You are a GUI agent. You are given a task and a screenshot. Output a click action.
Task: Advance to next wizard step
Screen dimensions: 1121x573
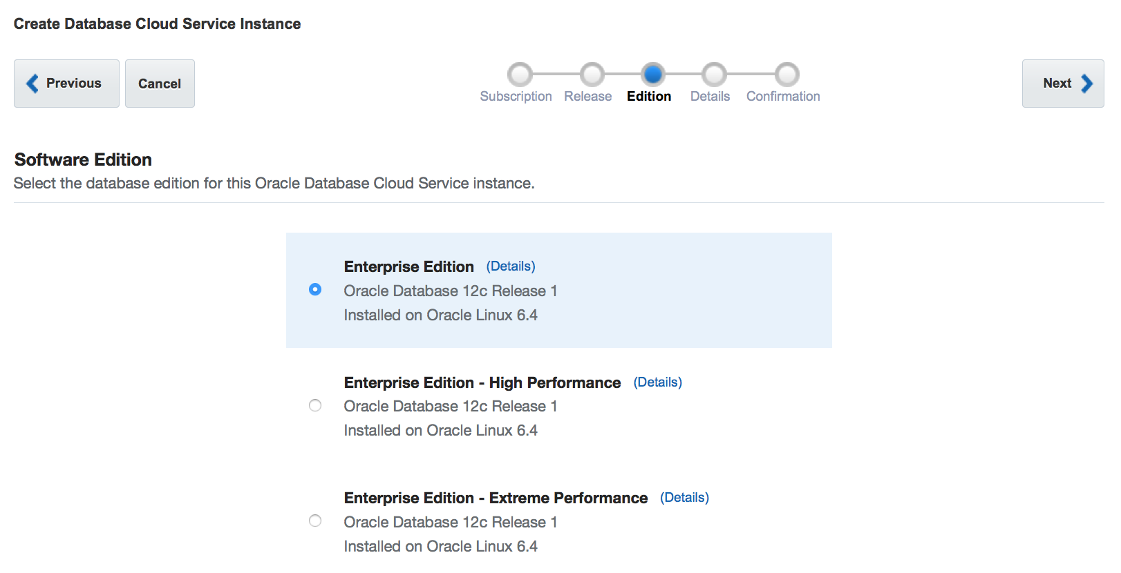tap(1063, 84)
